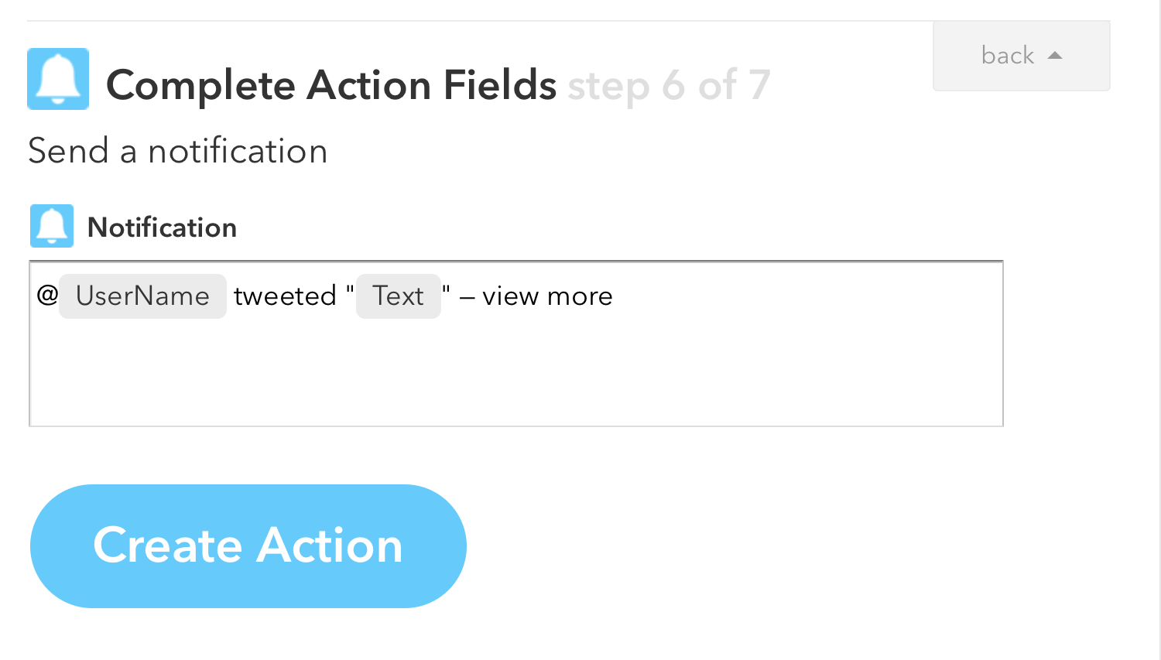Viewport: 1161px width, 660px height.
Task: Submit with the Create Action button
Action: [248, 546]
